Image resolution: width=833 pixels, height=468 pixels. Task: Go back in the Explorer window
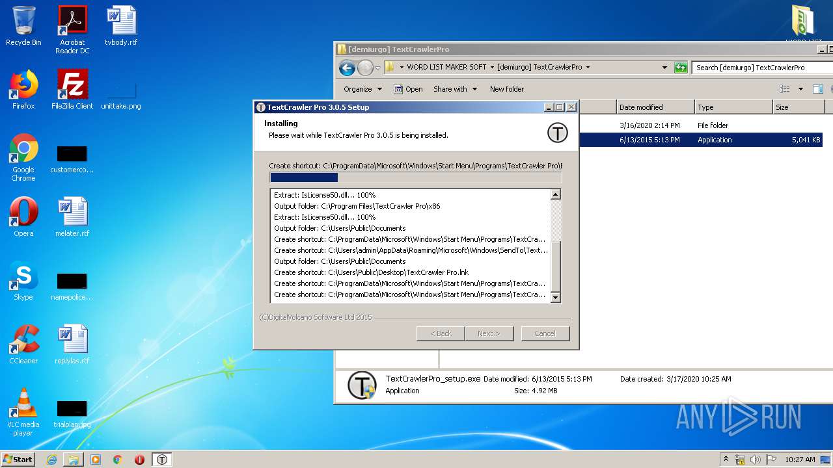(x=348, y=68)
